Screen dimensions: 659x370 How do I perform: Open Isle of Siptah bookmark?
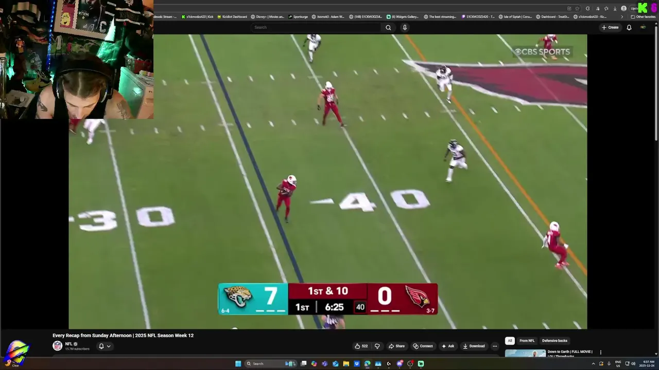[515, 16]
